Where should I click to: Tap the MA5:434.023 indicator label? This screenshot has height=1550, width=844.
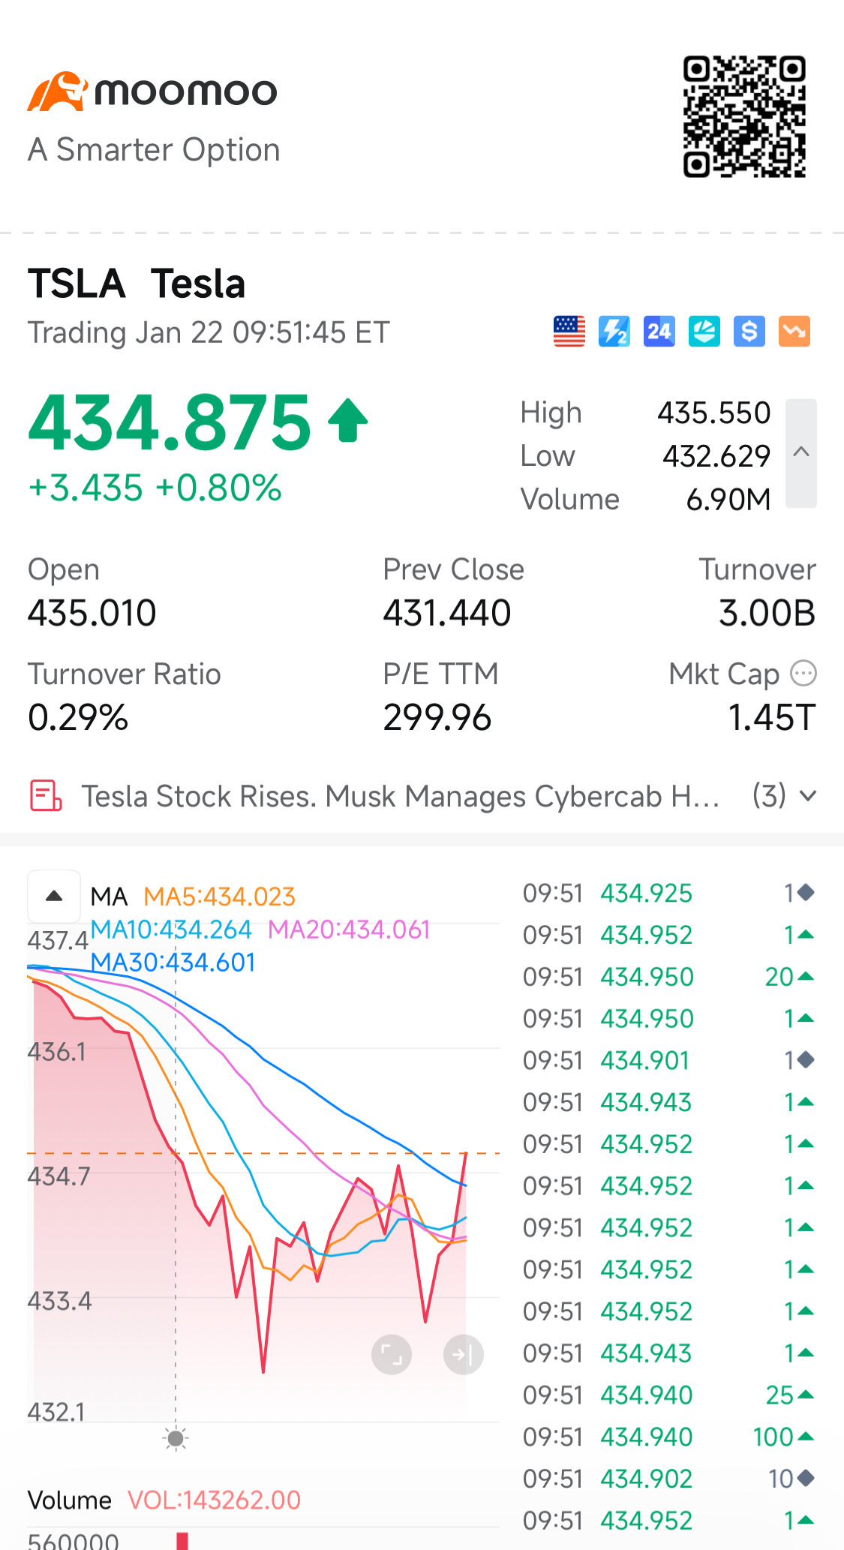[x=219, y=897]
